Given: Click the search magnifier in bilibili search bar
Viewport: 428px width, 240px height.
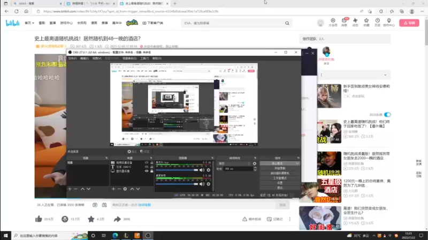Looking at the screenshot, I should point(287,23).
